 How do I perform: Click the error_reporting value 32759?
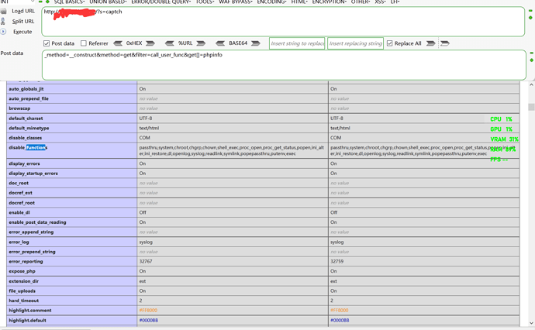(337, 262)
